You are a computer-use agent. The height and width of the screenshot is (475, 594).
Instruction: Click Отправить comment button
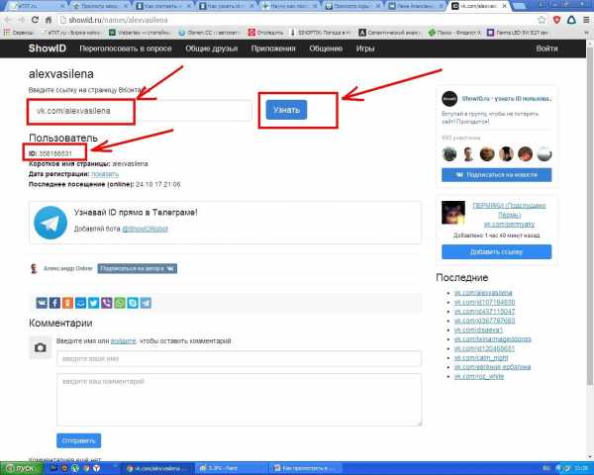click(x=79, y=441)
